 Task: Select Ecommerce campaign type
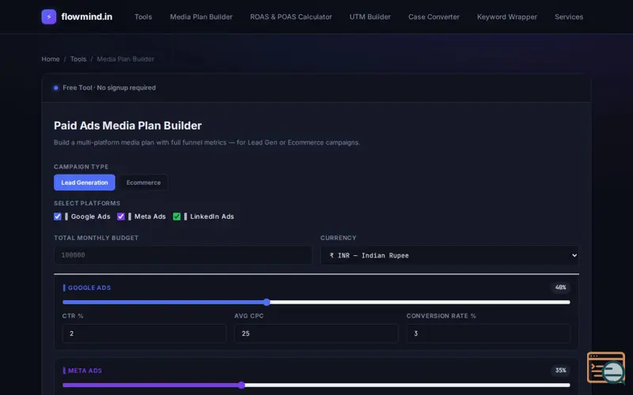143,182
